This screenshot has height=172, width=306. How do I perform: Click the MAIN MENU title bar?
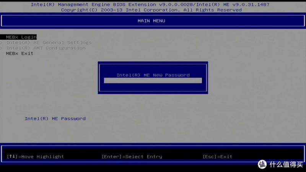[x=153, y=21]
